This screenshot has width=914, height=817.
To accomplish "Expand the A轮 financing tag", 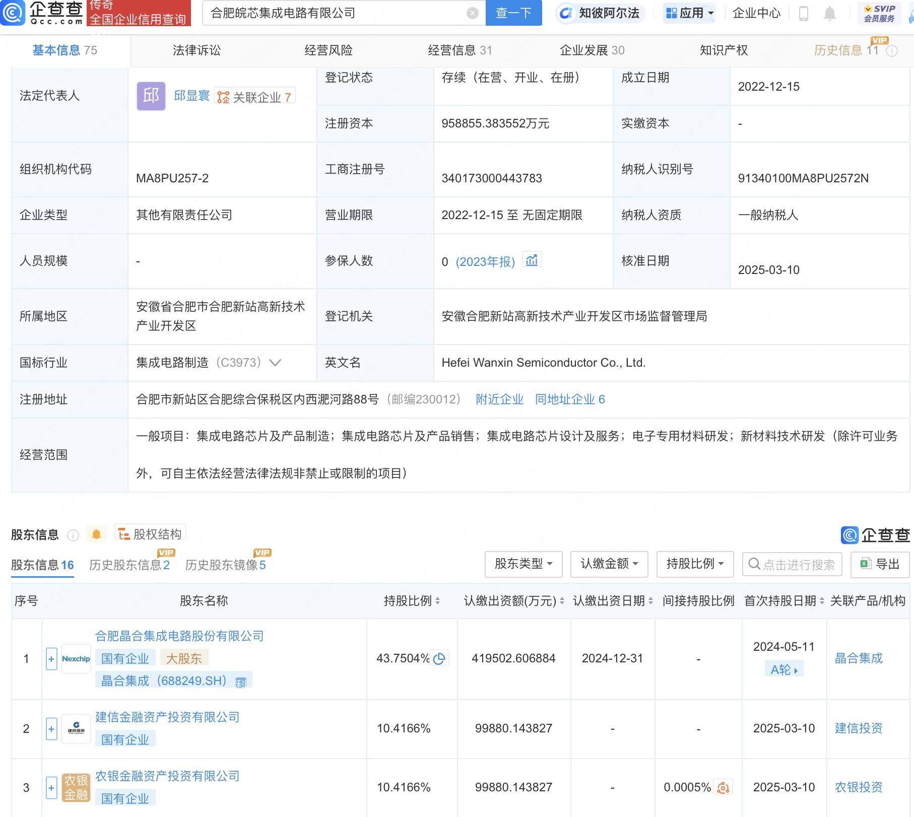I will coord(784,669).
